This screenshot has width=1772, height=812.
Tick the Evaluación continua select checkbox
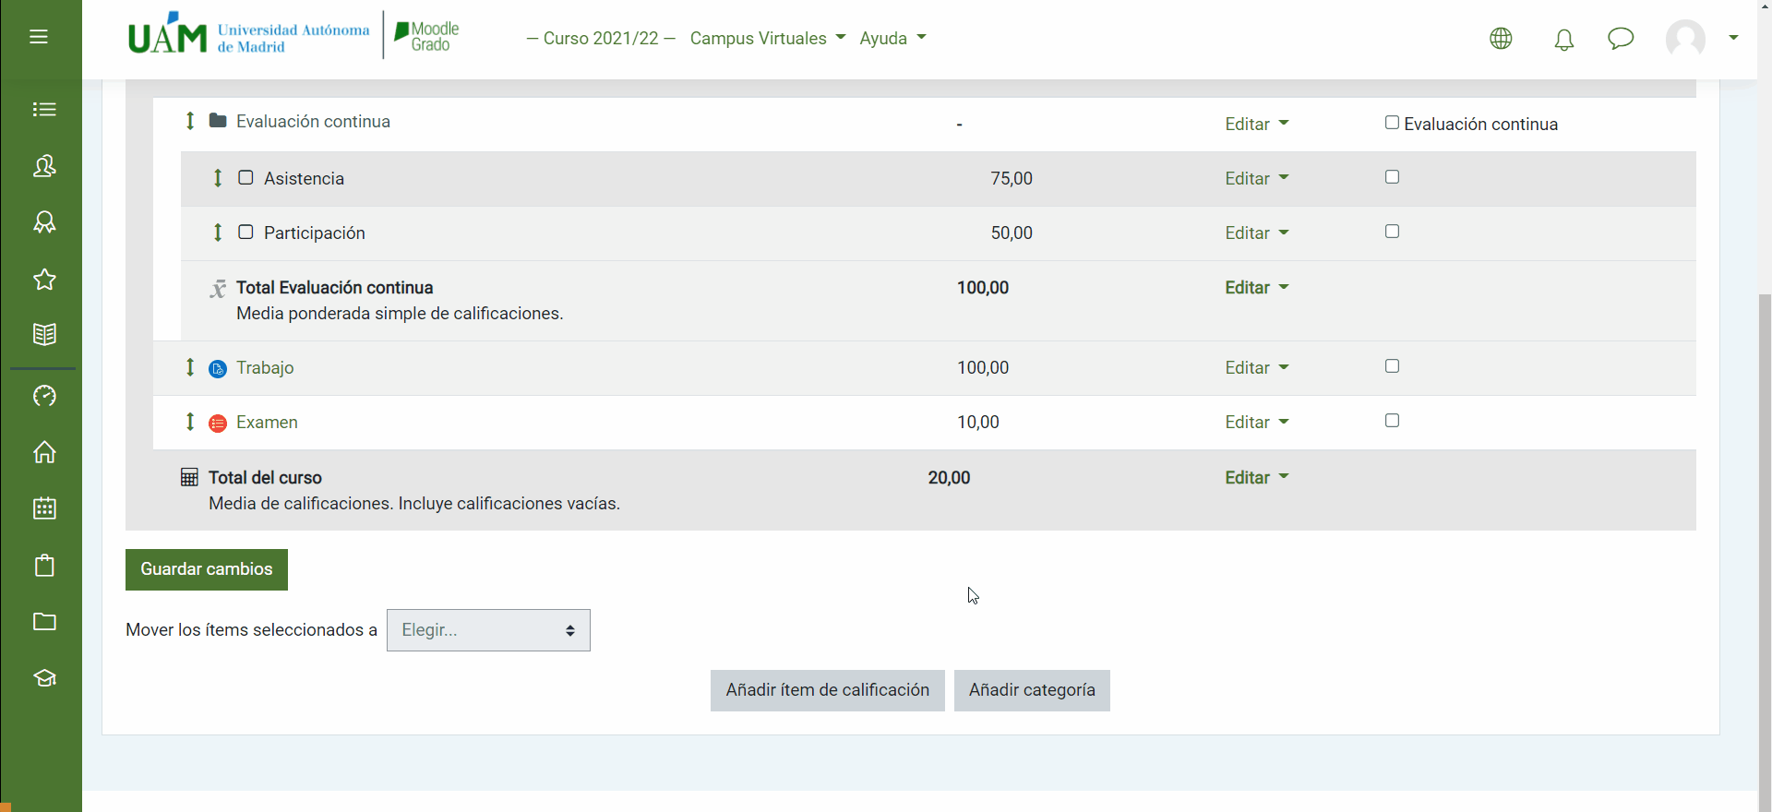[x=1392, y=123]
